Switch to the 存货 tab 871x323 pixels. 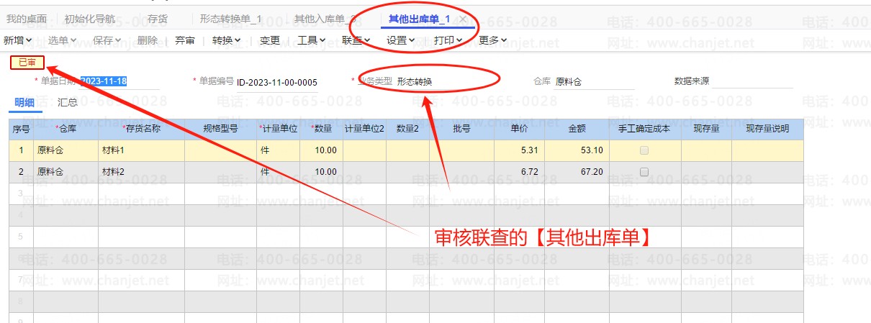(x=158, y=19)
